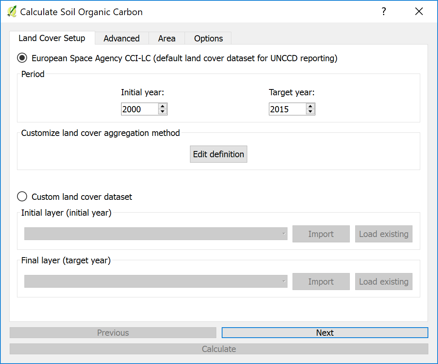The width and height of the screenshot is (438, 364).
Task: Click the QGIS logo icon in title bar
Action: (x=12, y=12)
